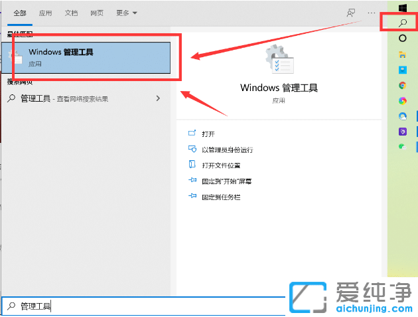The height and width of the screenshot is (317, 418).
Task: Open the Windows Start menu
Action: tap(403, 7)
